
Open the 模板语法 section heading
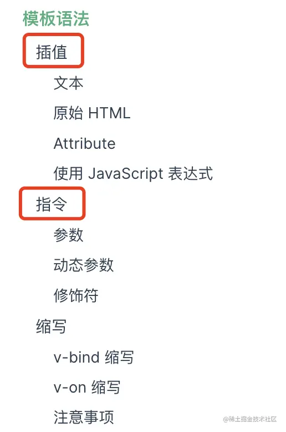click(56, 19)
